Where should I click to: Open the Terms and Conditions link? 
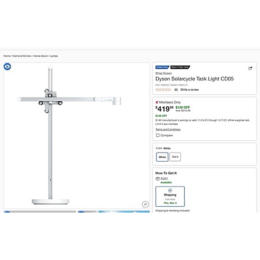click(x=168, y=129)
